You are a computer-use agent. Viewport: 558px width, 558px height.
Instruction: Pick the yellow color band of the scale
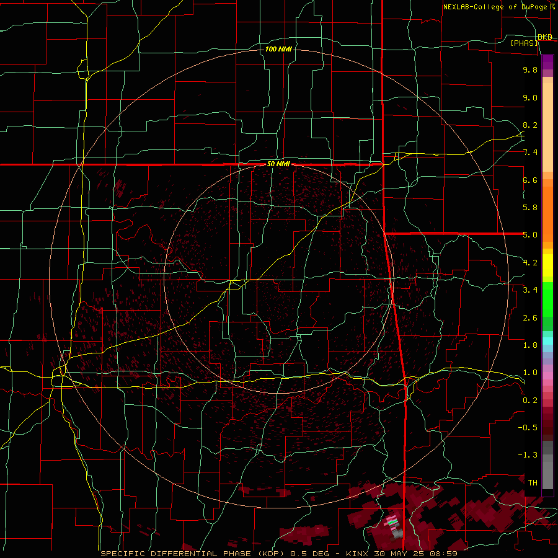[x=547, y=265]
